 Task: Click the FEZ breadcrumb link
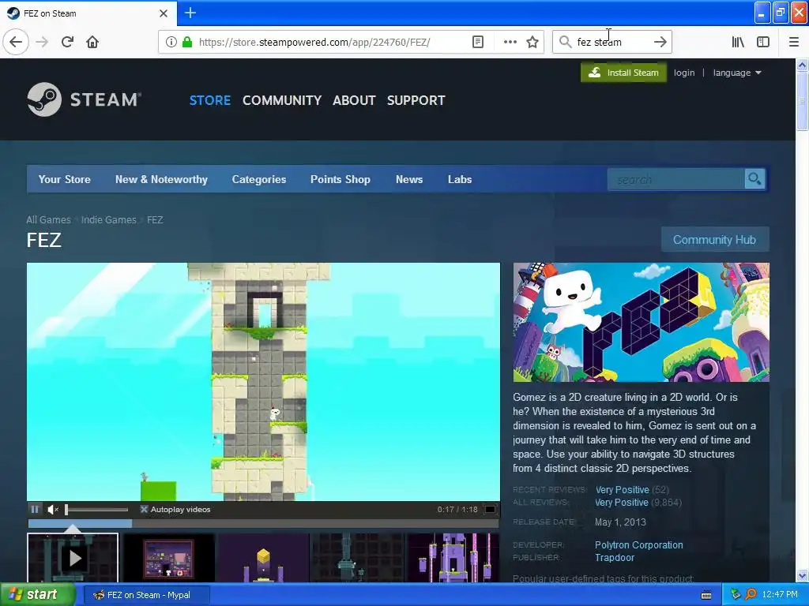[x=155, y=219]
